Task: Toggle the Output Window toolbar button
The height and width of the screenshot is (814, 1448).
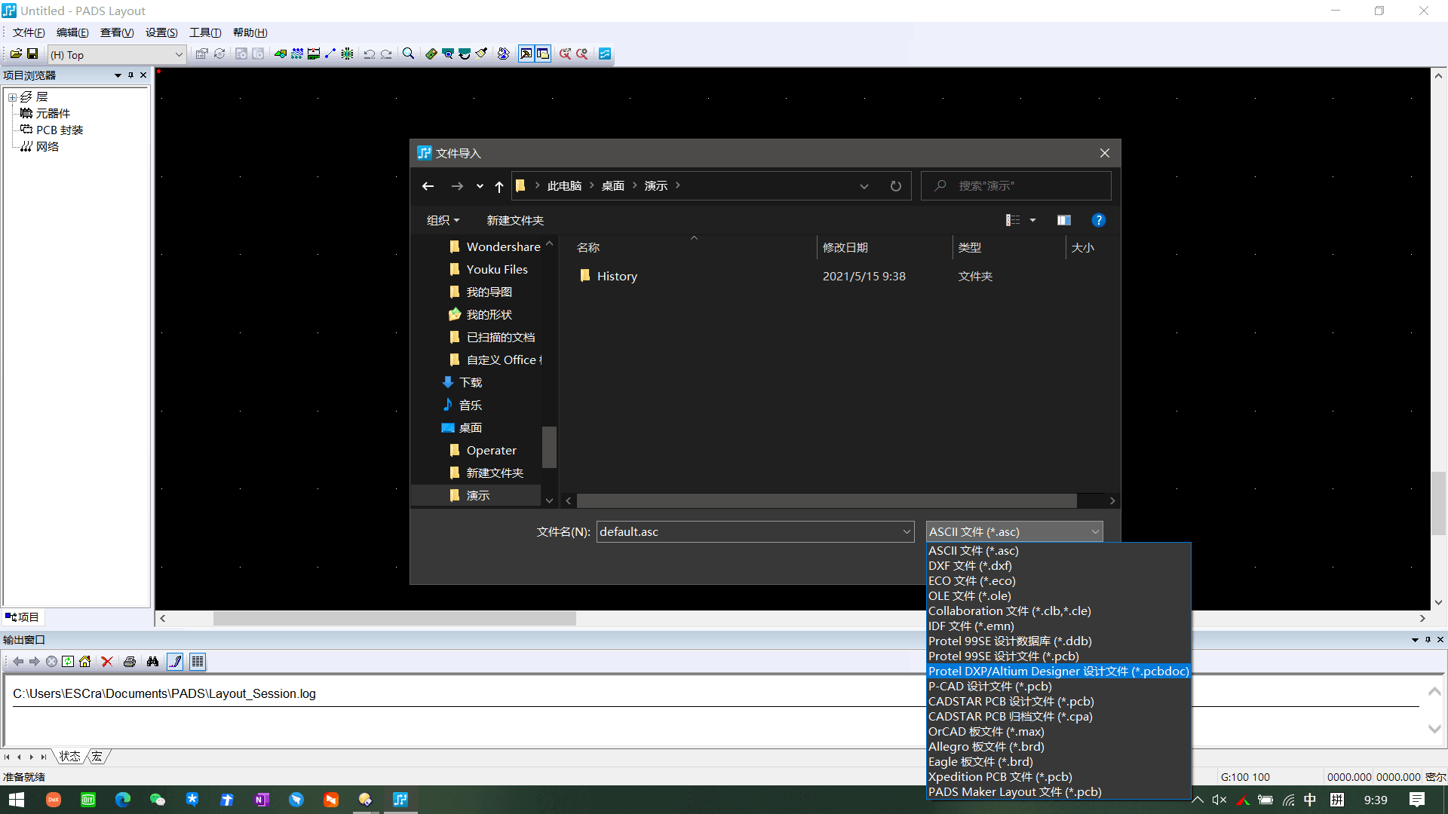Action: pos(526,54)
